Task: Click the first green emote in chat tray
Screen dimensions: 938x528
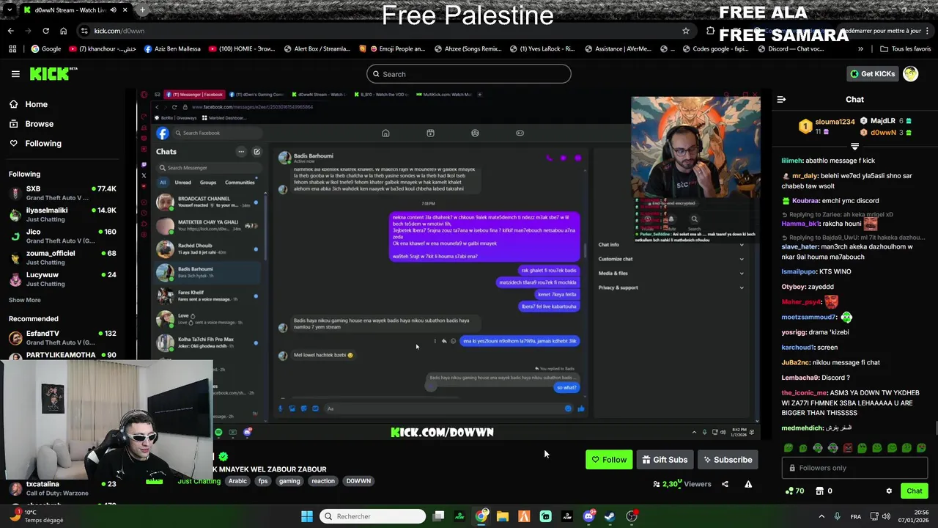Action: pos(789,447)
